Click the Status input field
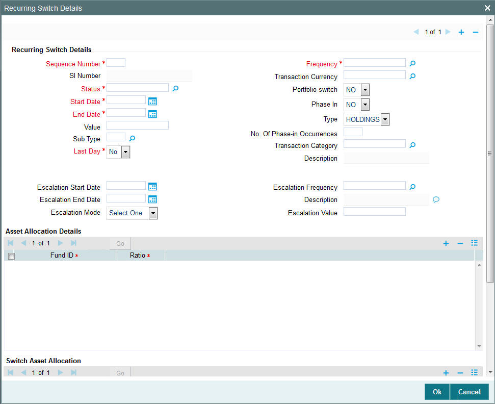The image size is (495, 404). (x=138, y=88)
